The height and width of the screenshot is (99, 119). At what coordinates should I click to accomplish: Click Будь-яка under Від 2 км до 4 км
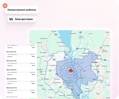click(x=10, y=66)
